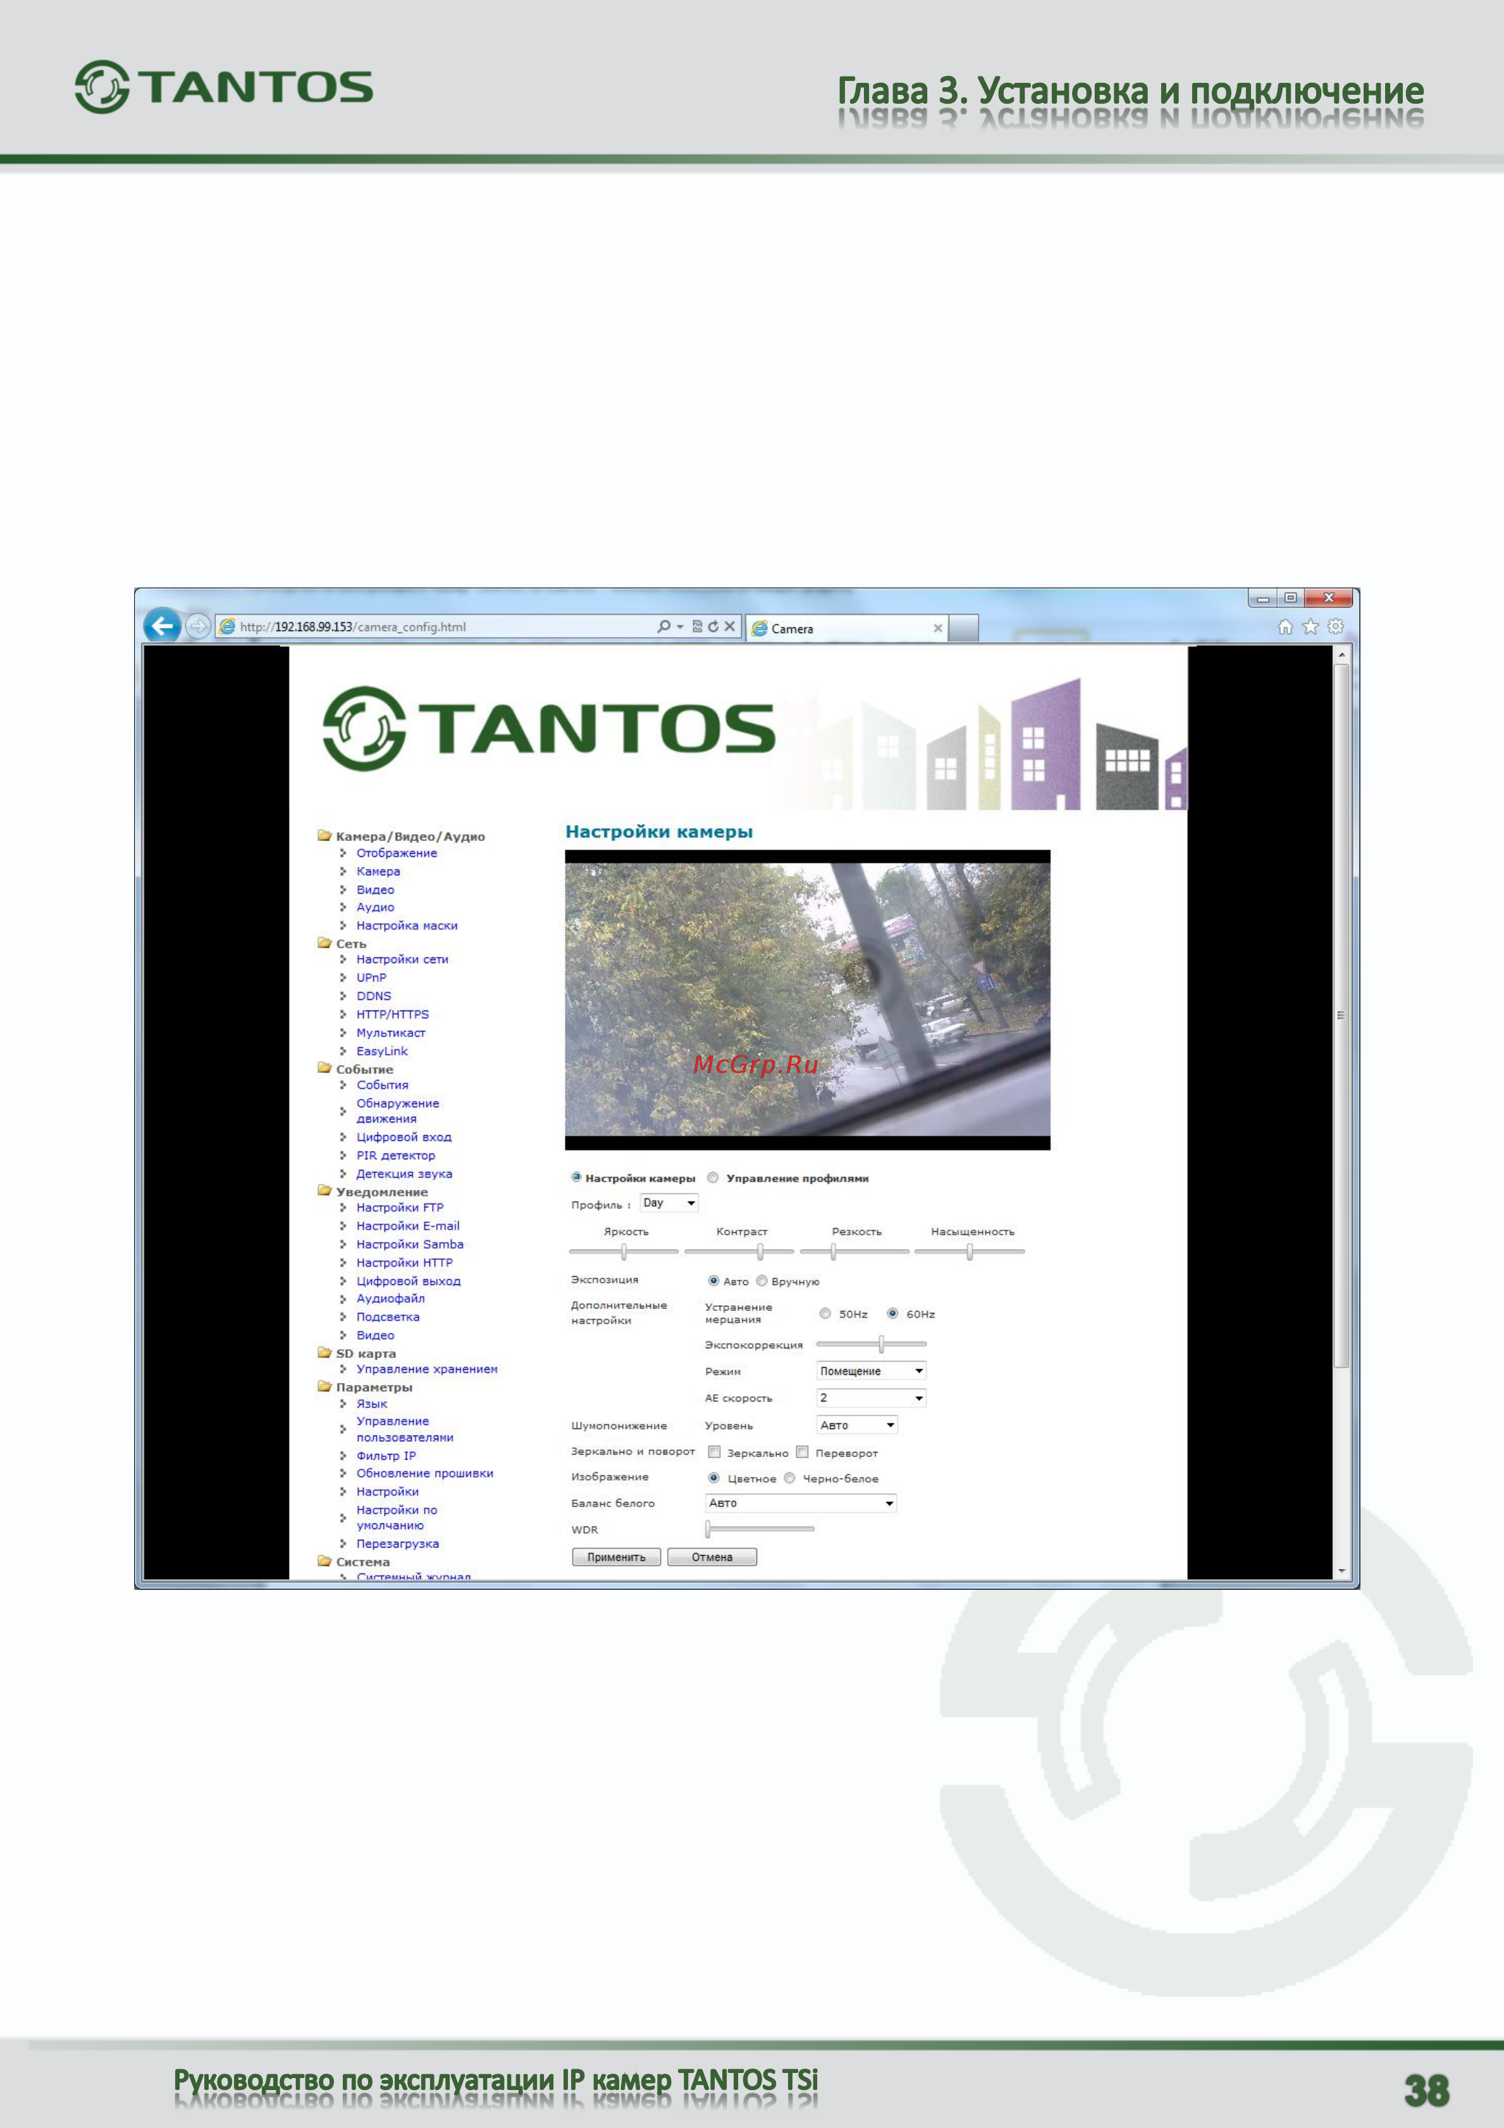Open the HTTP/HTTPS link
The width and height of the screenshot is (1504, 2128).
point(393,1015)
